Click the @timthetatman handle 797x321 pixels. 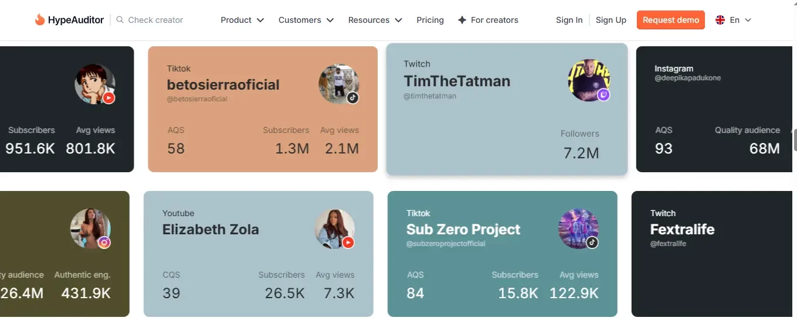(430, 95)
